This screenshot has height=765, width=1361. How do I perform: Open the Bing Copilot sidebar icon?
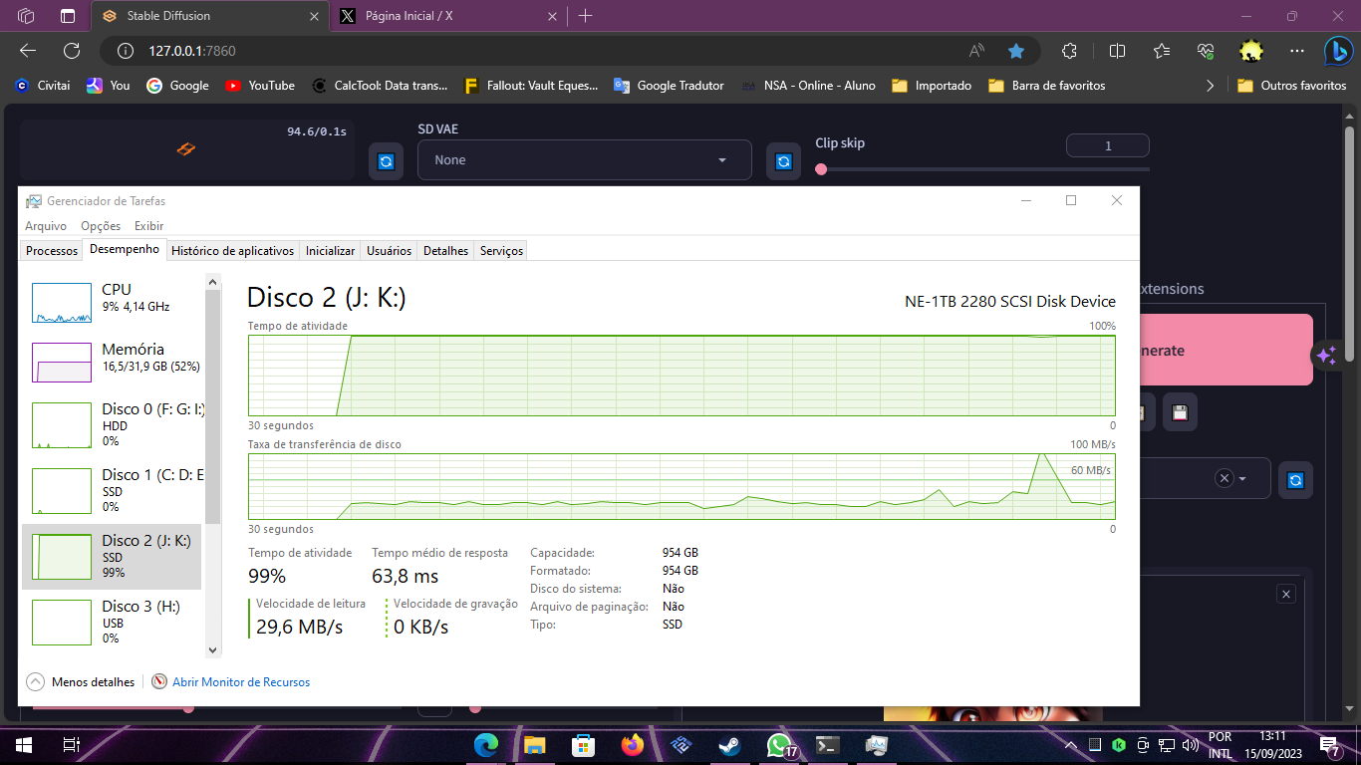(x=1337, y=51)
